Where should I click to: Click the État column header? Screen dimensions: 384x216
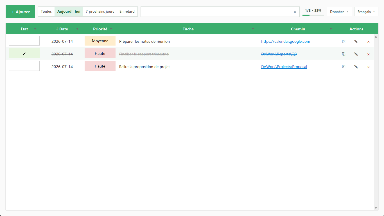point(24,29)
